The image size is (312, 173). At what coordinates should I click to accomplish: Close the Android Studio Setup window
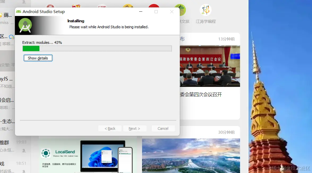coord(172,12)
